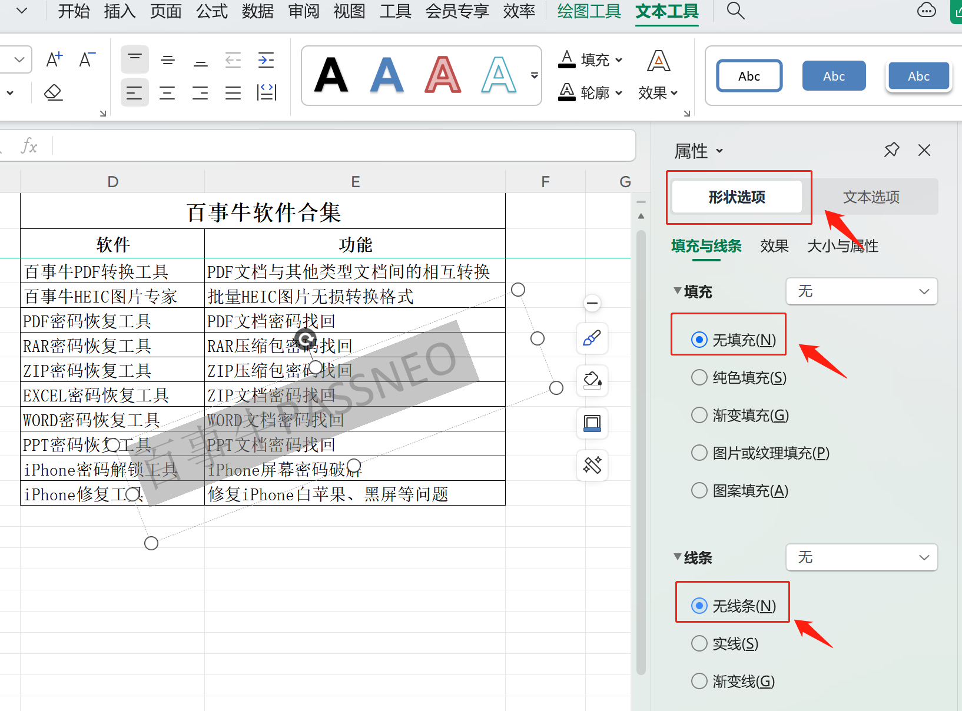962x711 pixels.
Task: Choose the black text style preset
Action: (331, 75)
